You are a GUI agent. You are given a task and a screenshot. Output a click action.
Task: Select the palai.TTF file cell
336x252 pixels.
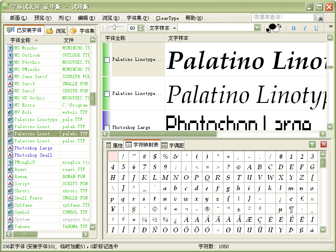75,141
